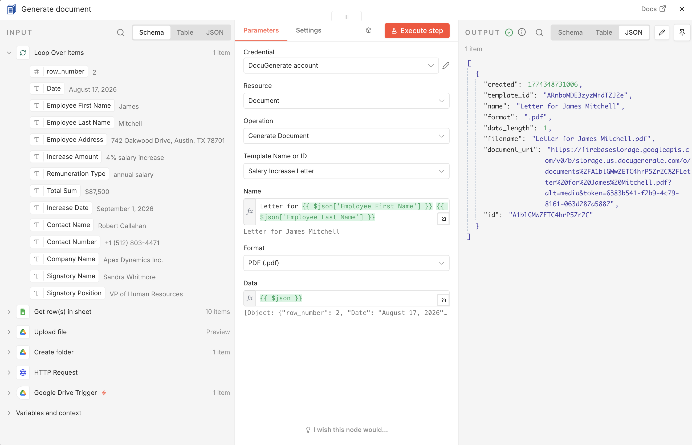Select the Employee Address field

(x=68, y=140)
